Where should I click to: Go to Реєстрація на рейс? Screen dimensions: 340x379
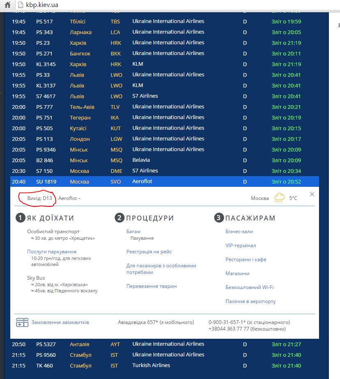149,252
